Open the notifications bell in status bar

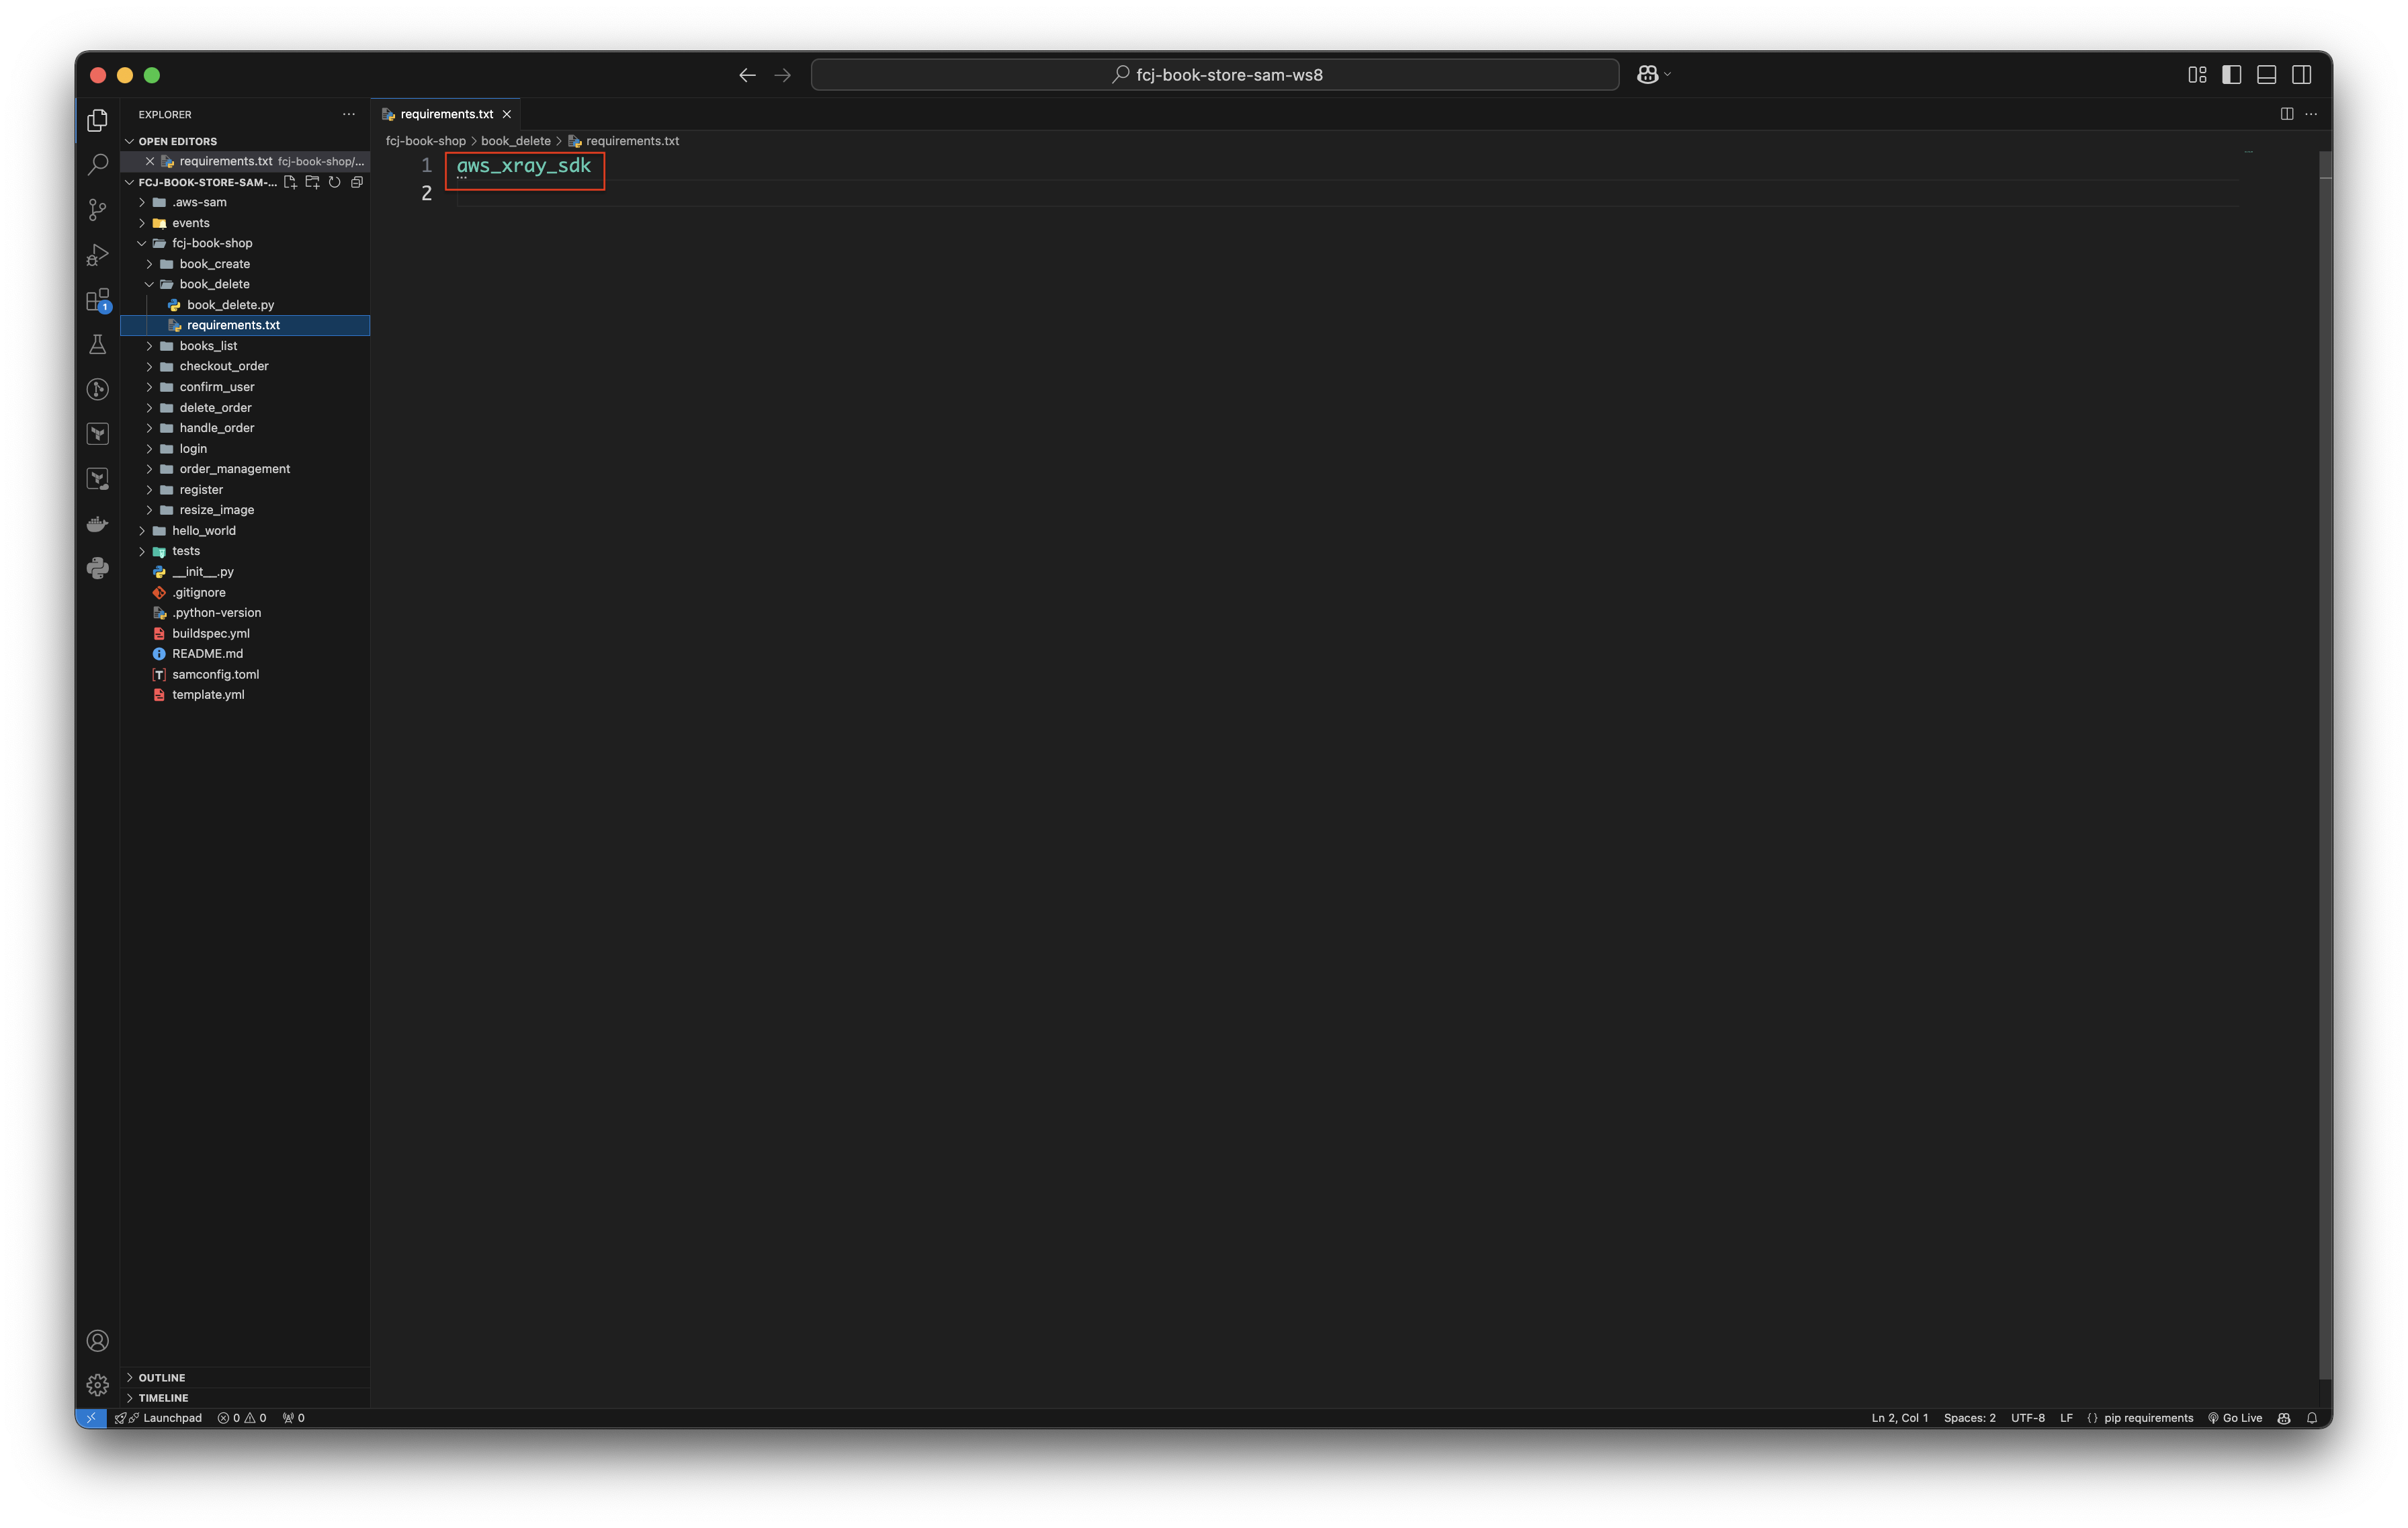pyautogui.click(x=2311, y=1418)
